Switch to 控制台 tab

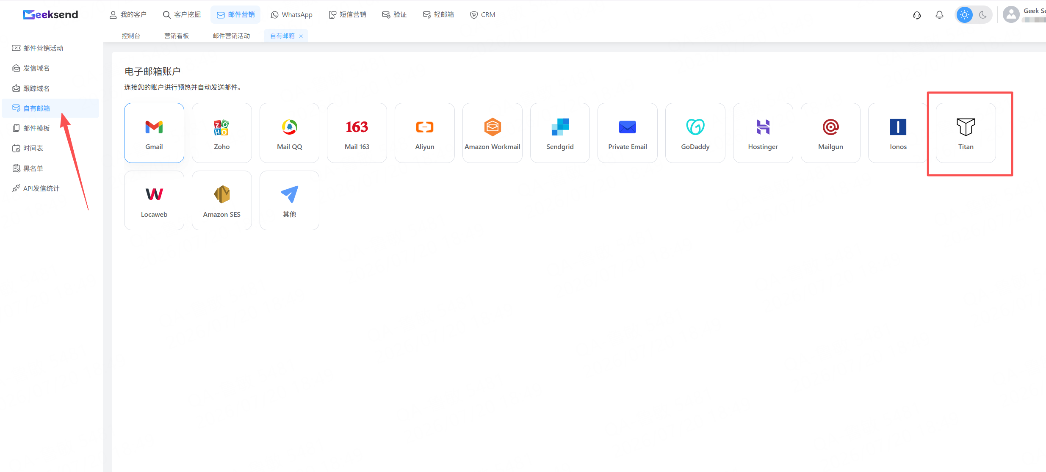click(131, 36)
